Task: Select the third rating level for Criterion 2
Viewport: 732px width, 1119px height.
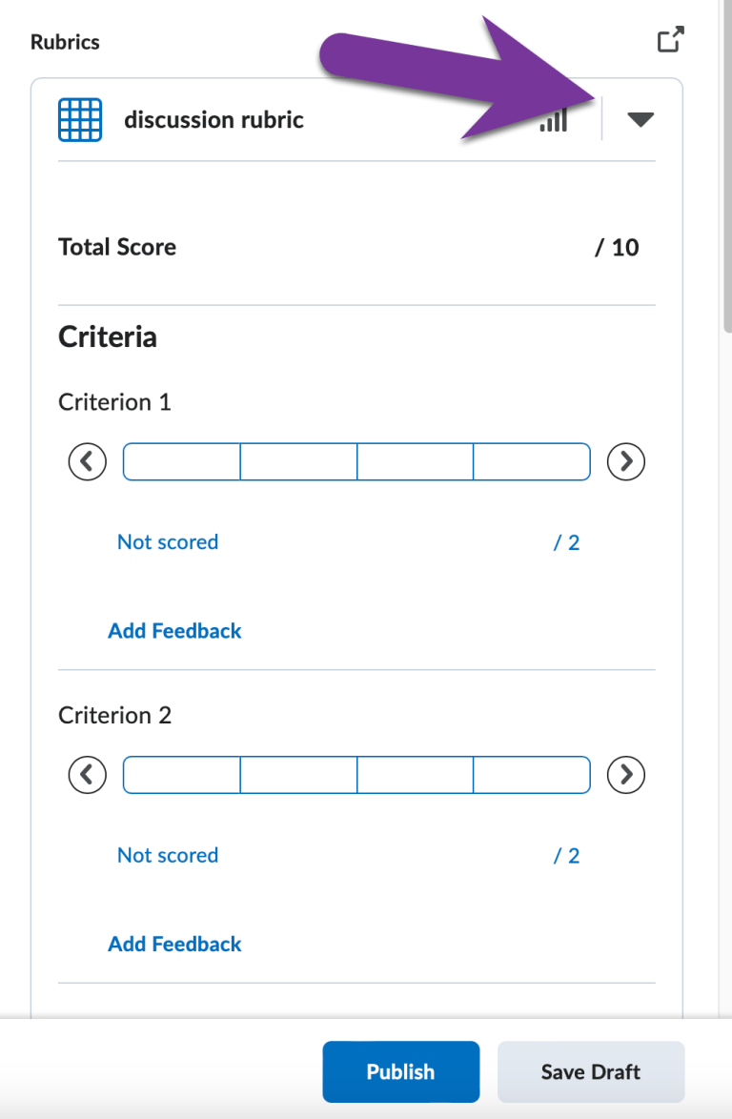Action: 415,775
